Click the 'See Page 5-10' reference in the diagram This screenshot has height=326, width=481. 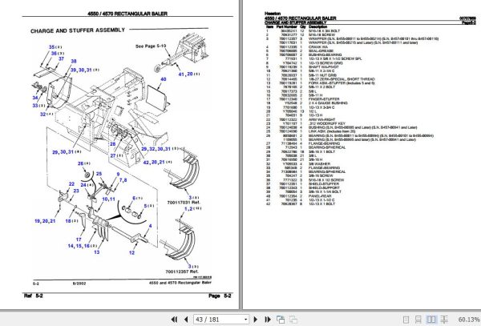click(x=151, y=46)
